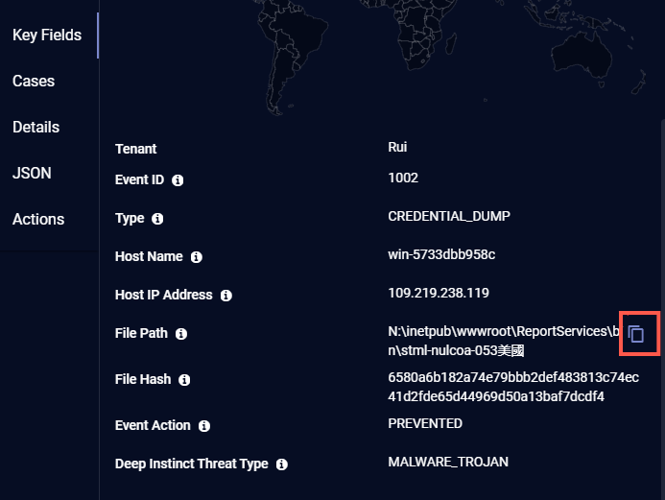Viewport: 665px width, 500px height.
Task: Click info icon next to Event ID
Action: click(178, 179)
